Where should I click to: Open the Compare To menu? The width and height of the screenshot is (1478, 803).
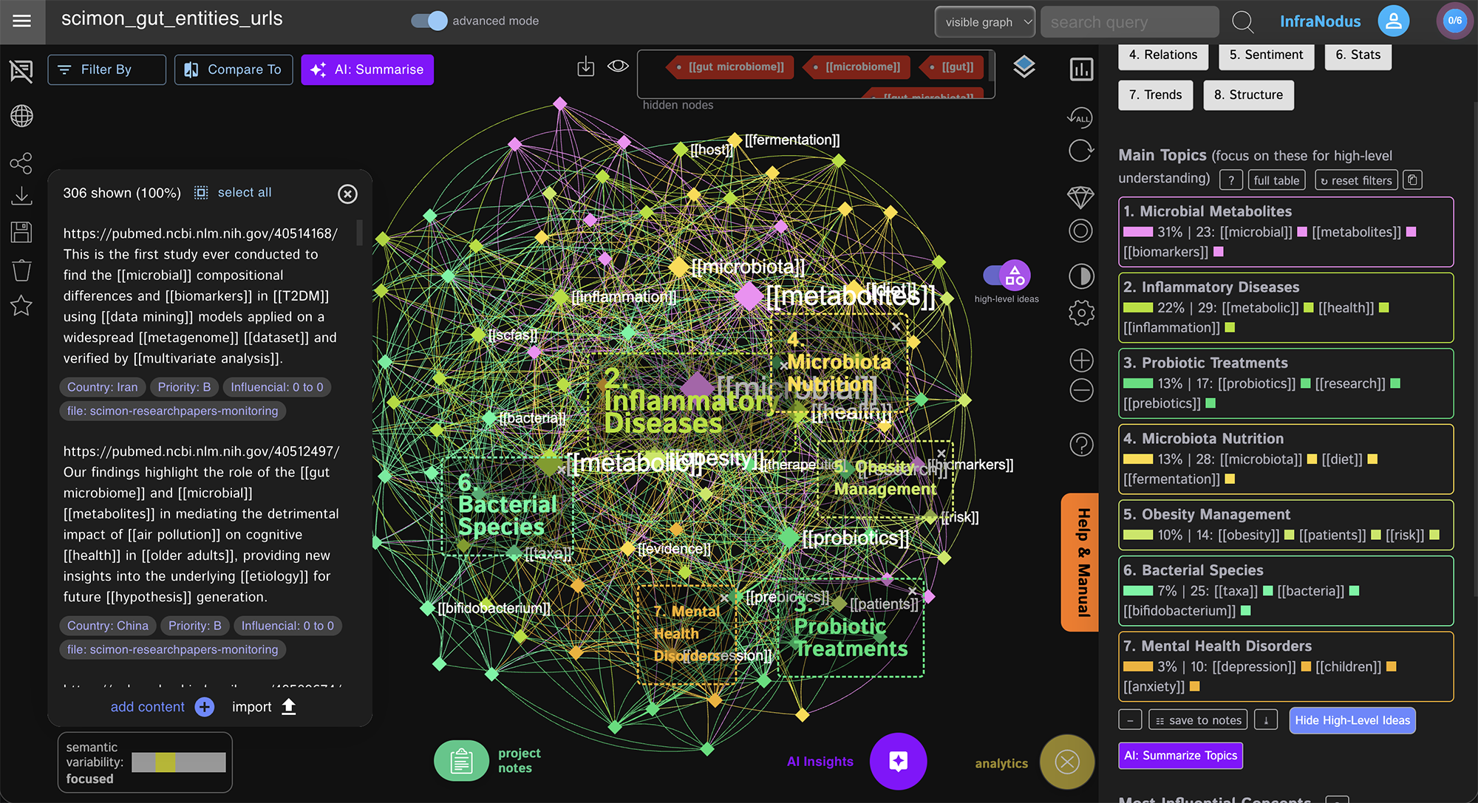pos(234,69)
